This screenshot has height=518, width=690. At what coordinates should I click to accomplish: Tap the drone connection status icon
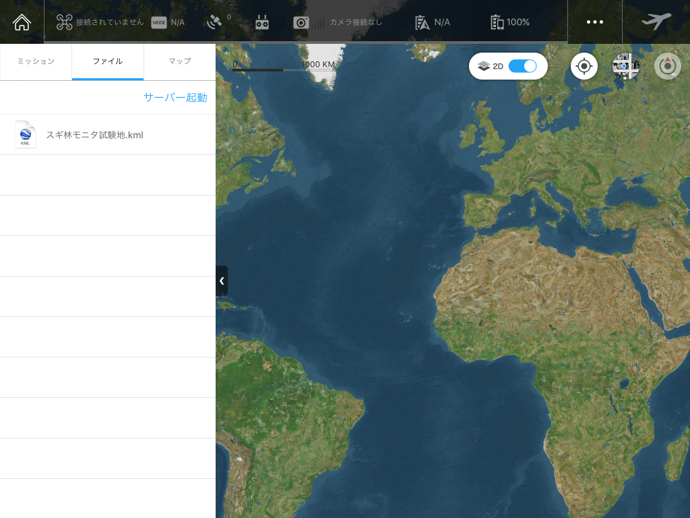tap(64, 22)
